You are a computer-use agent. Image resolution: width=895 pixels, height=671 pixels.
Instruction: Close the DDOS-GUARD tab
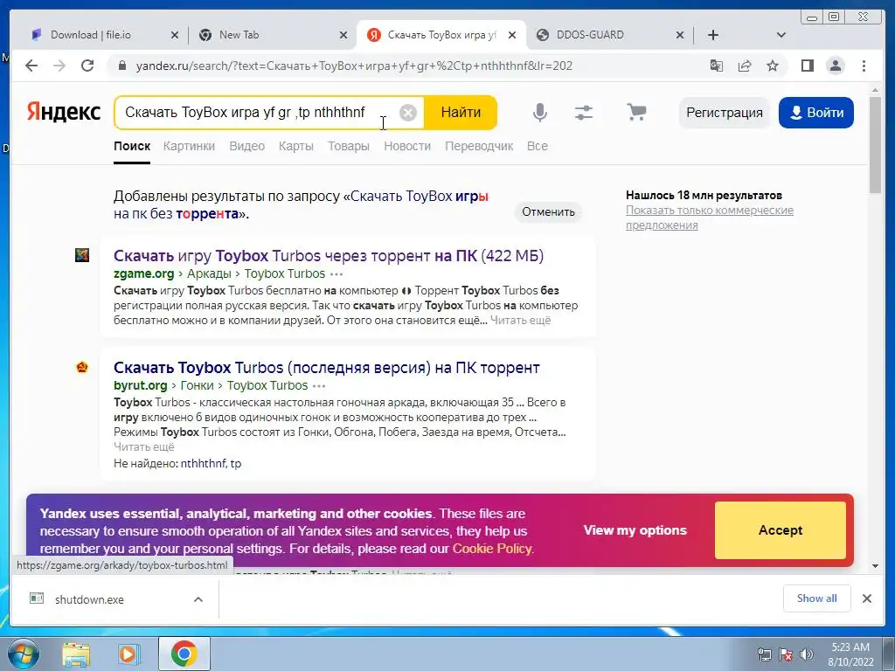pos(680,35)
